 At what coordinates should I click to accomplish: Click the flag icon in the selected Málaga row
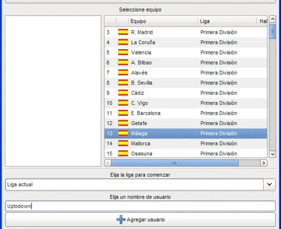coord(123,133)
